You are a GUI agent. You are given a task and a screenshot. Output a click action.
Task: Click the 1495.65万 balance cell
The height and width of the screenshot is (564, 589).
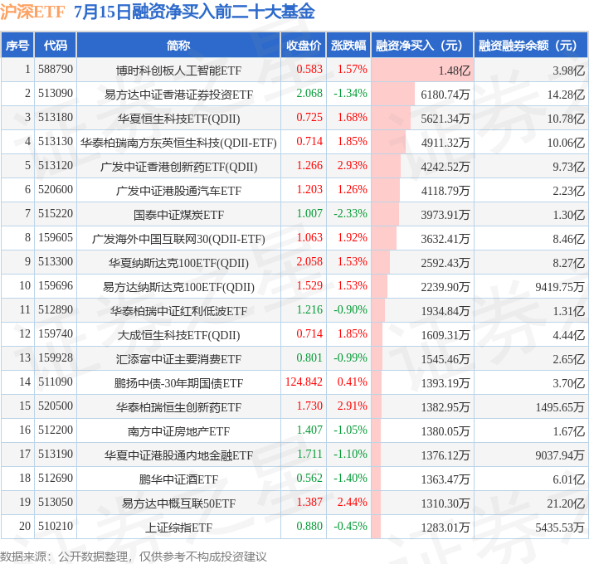point(560,406)
